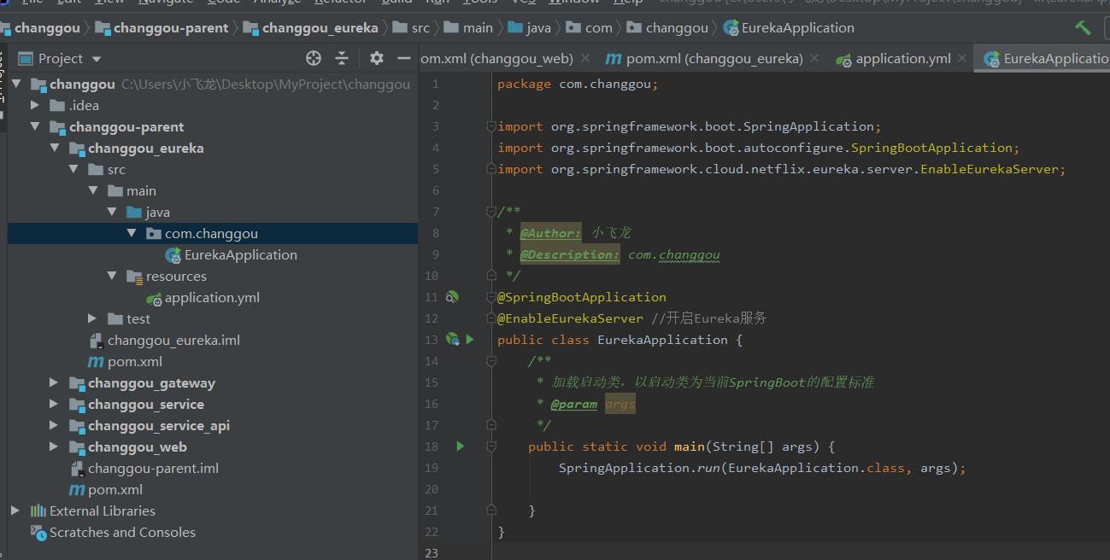Collapse the src folder
Viewport: 1110px width, 560px height.
(x=73, y=169)
